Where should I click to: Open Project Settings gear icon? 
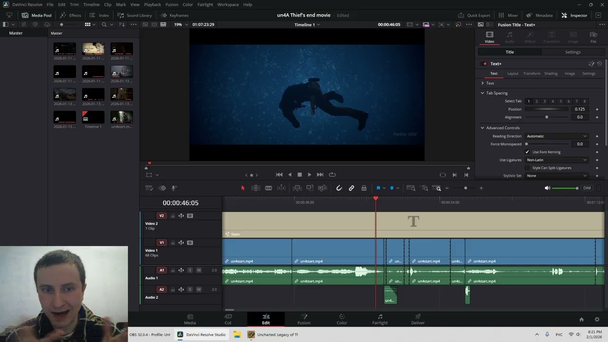coord(597,320)
